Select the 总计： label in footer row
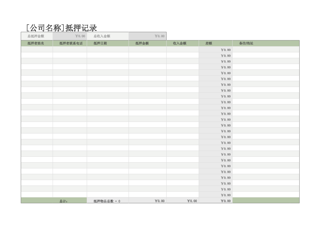The width and height of the screenshot is (324, 229). click(63, 201)
